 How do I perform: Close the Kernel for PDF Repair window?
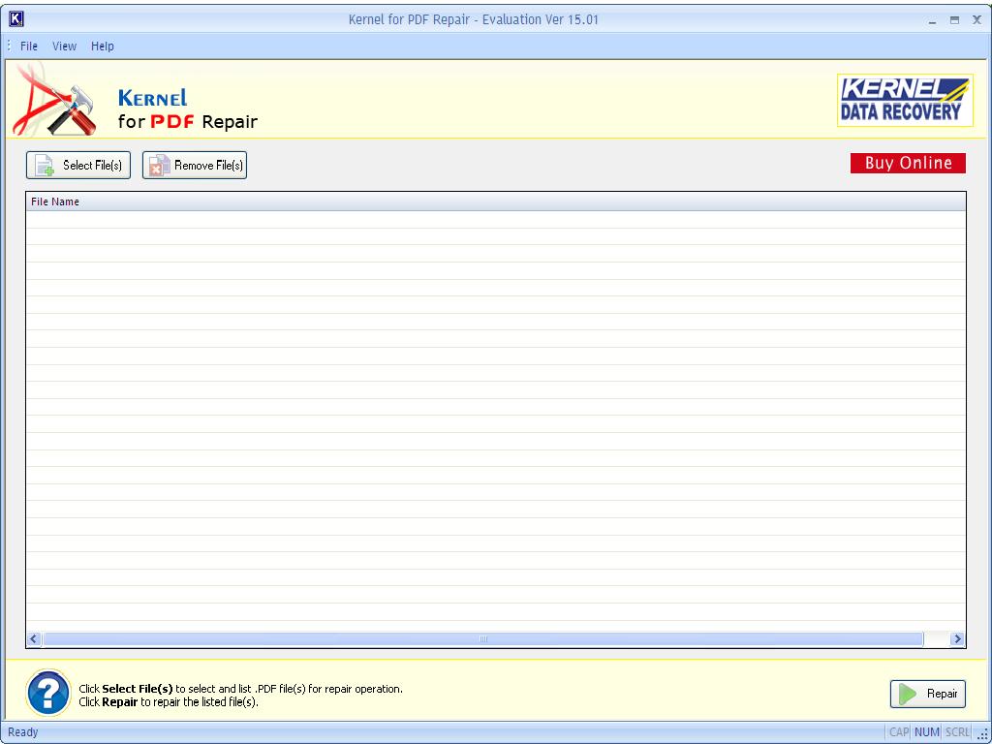[x=976, y=20]
